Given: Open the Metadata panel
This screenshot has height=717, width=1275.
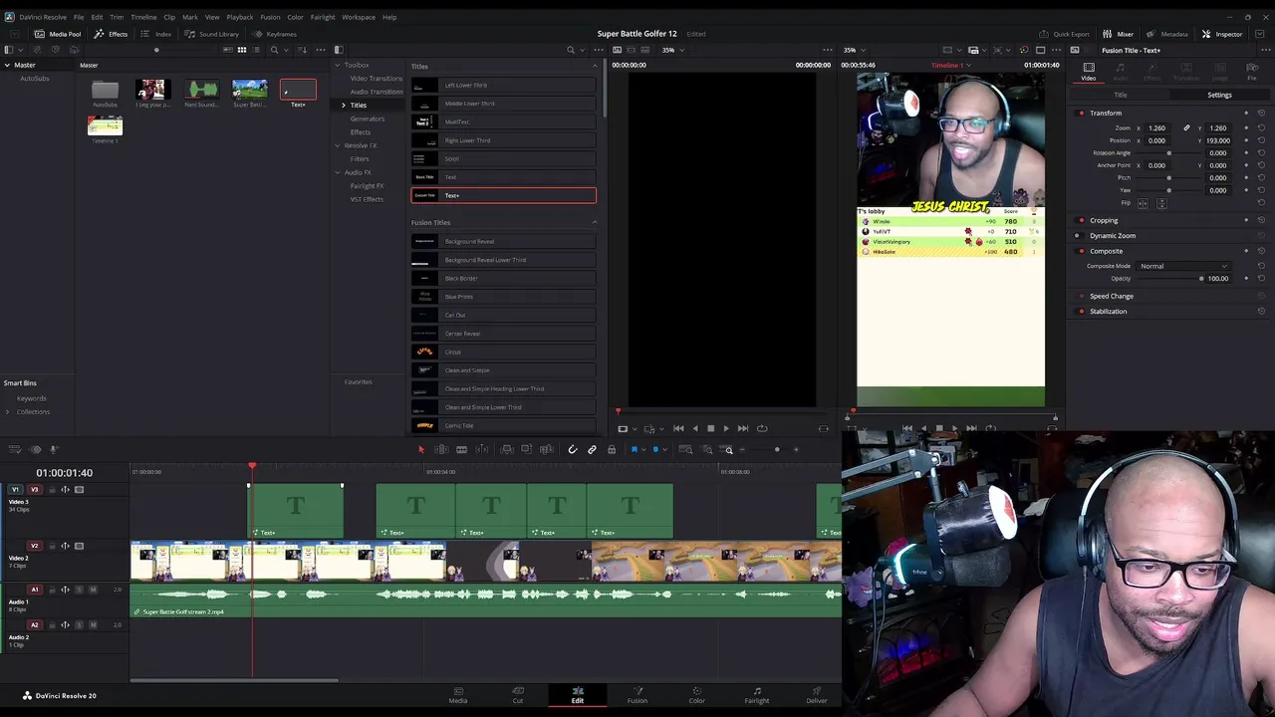Looking at the screenshot, I should click(x=1167, y=34).
